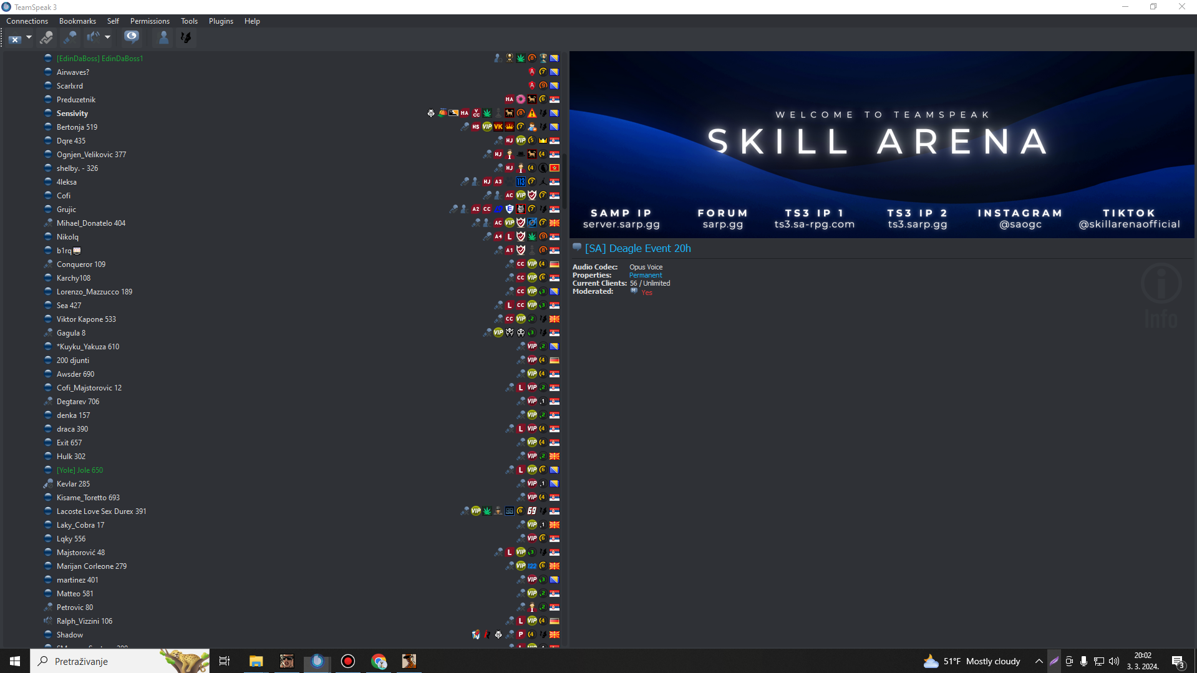Click the L badge in draca 390 row

521,429
